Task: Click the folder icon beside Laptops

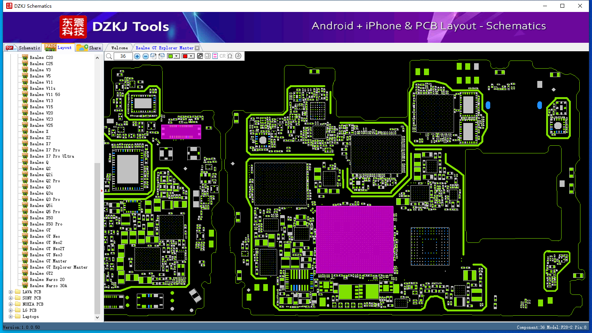Action: pos(18,316)
